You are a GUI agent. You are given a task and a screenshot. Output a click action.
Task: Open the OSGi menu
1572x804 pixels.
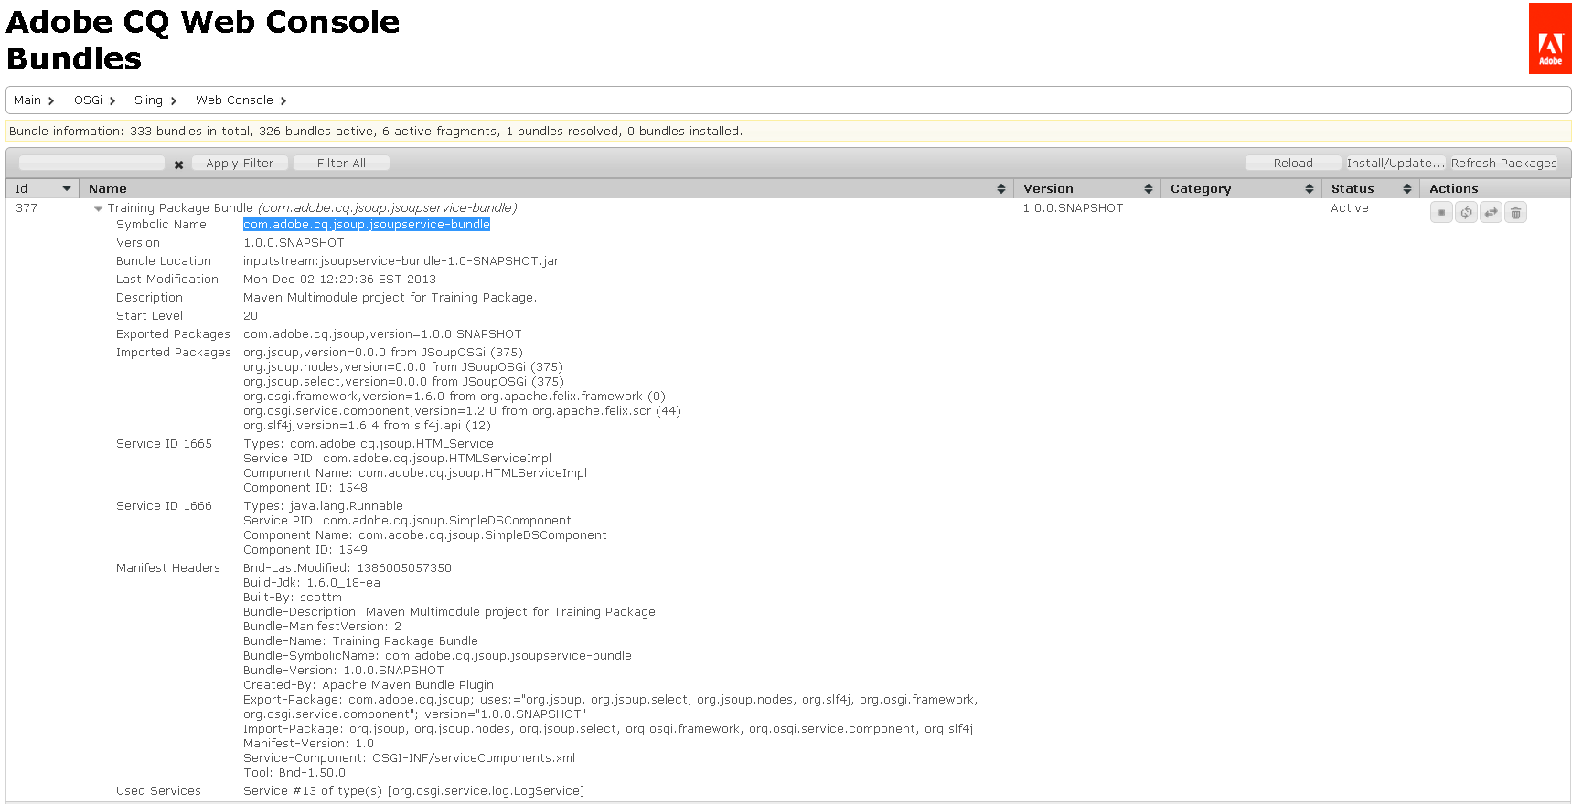pyautogui.click(x=95, y=100)
